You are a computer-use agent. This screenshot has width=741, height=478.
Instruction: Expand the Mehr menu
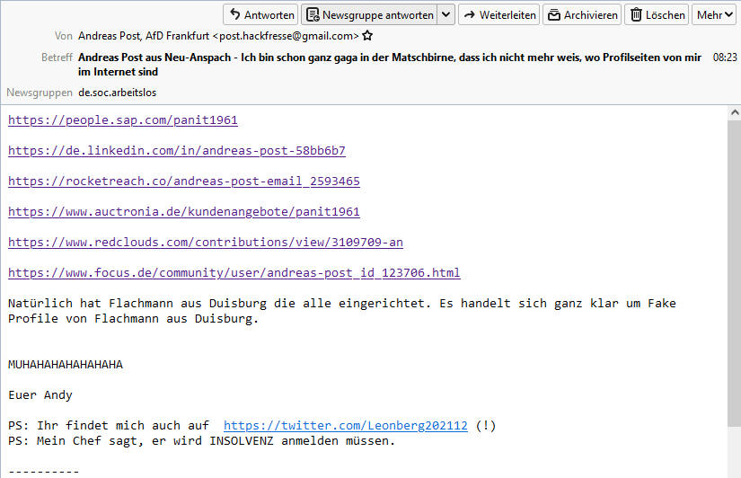pos(714,14)
